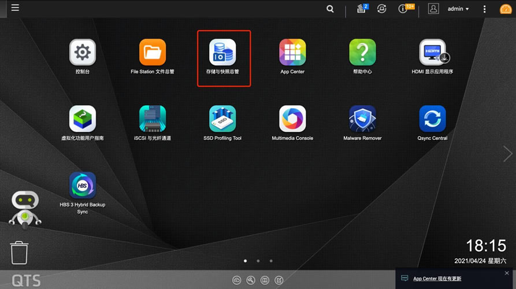This screenshot has height=289, width=516.
Task: Click the search magnifier icon
Action: coord(330,9)
